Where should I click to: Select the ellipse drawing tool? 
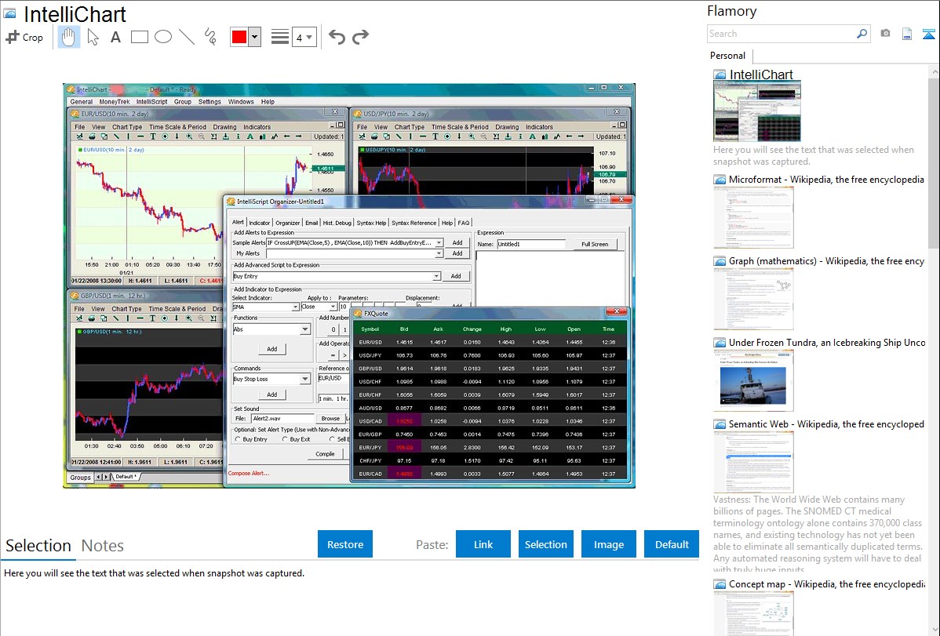tap(163, 37)
